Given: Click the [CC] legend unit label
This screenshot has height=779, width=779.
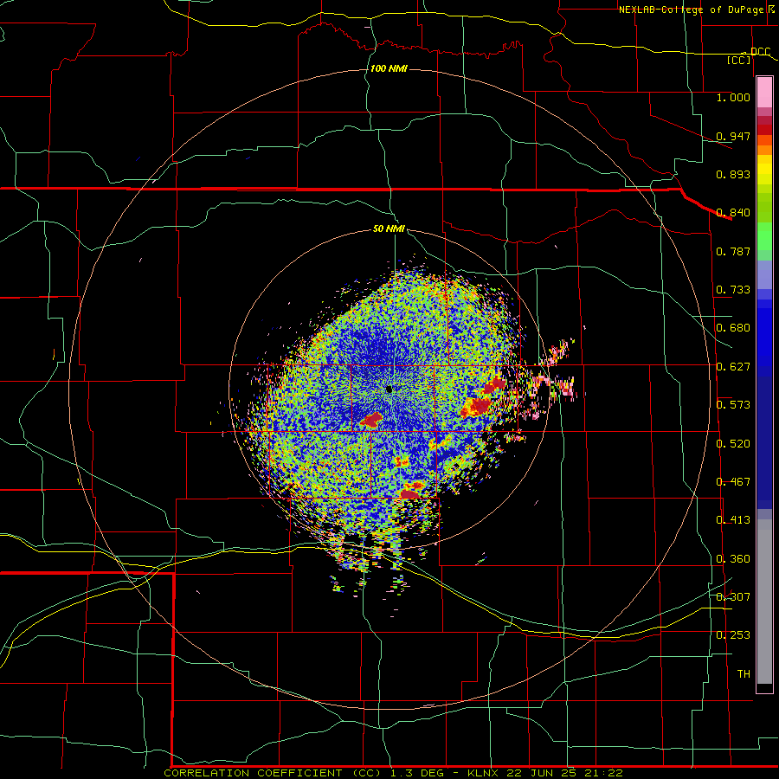Looking at the screenshot, I should click(x=739, y=60).
